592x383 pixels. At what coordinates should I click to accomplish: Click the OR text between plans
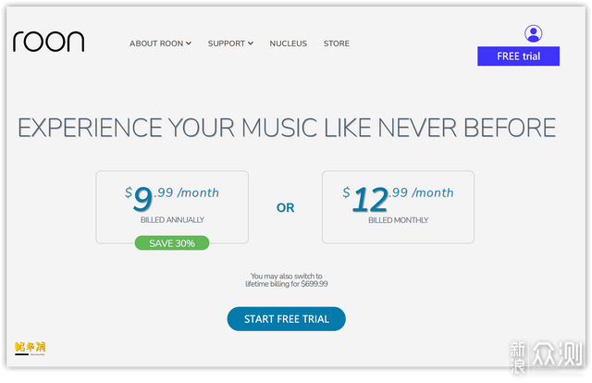point(285,207)
